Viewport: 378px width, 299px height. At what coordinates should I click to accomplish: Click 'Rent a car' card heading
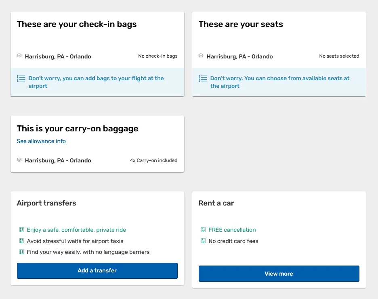[x=216, y=203]
